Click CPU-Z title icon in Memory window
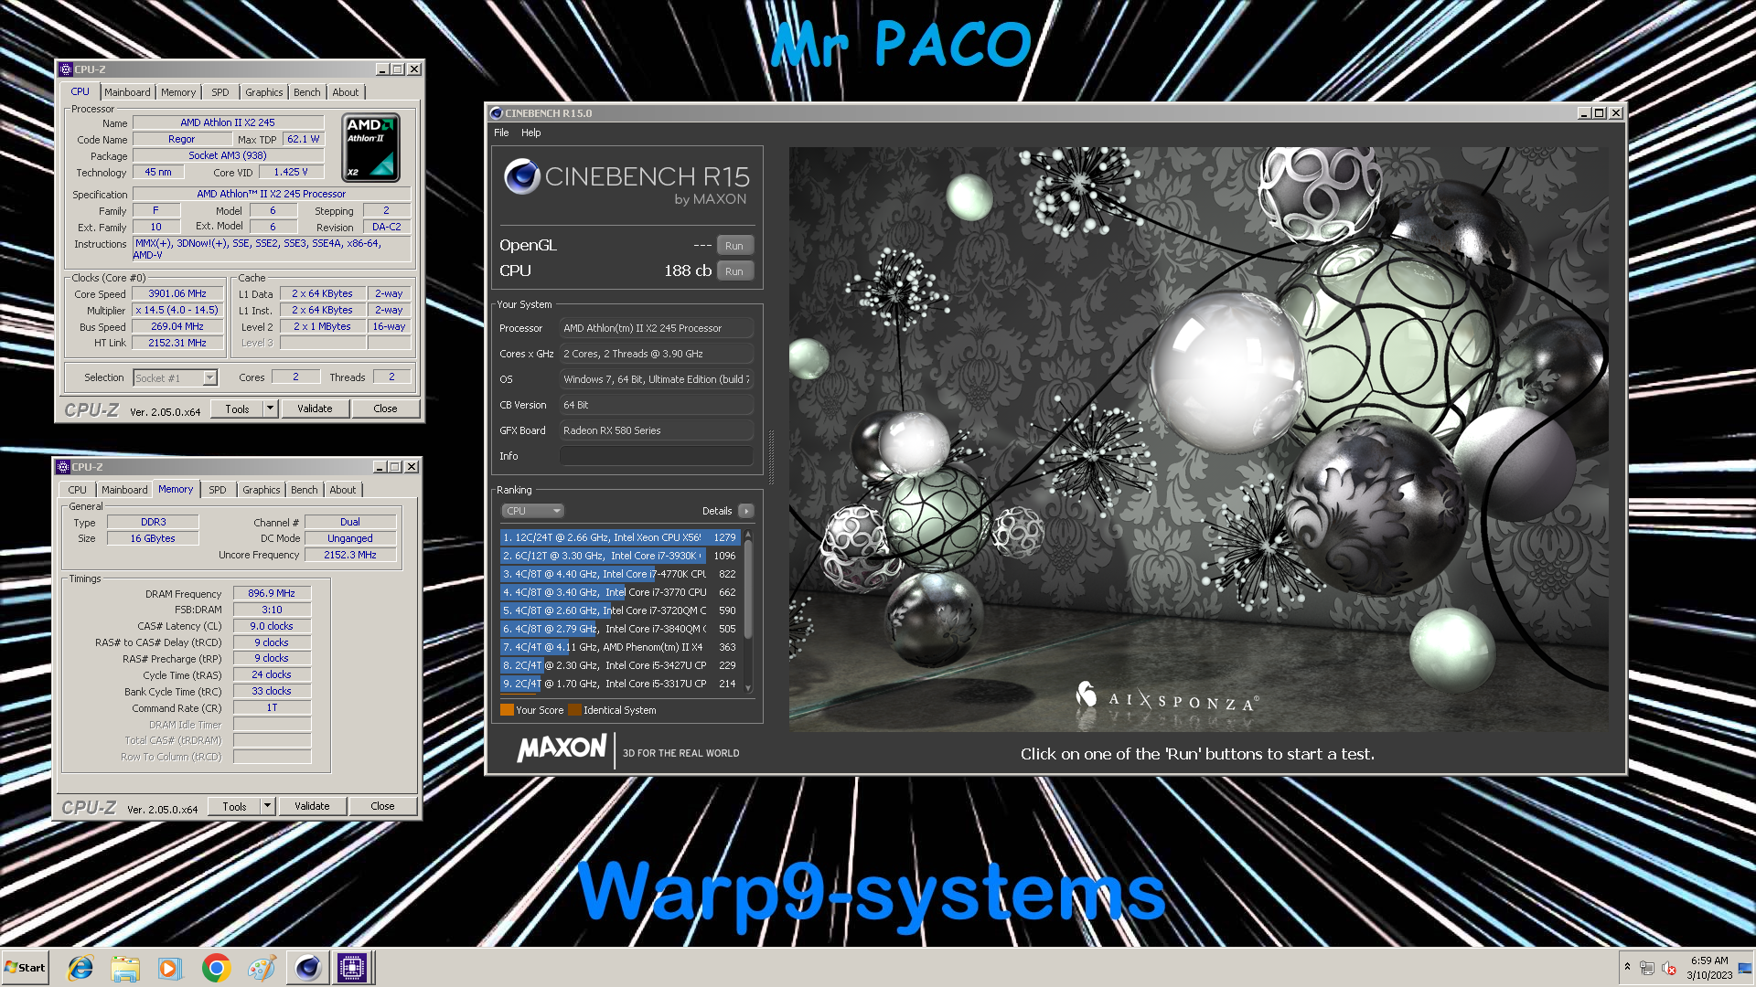The image size is (1756, 987). pos(64,467)
